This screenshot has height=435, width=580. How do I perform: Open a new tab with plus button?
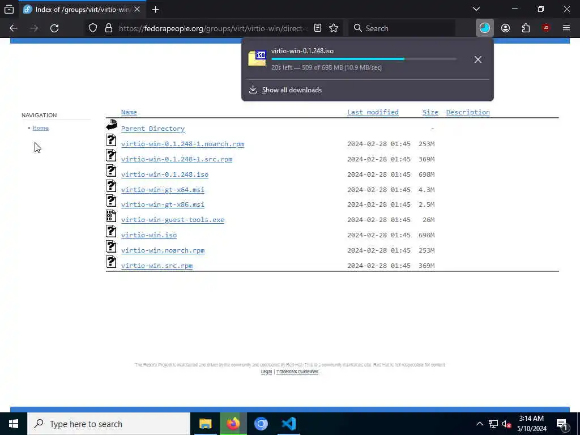[155, 10]
